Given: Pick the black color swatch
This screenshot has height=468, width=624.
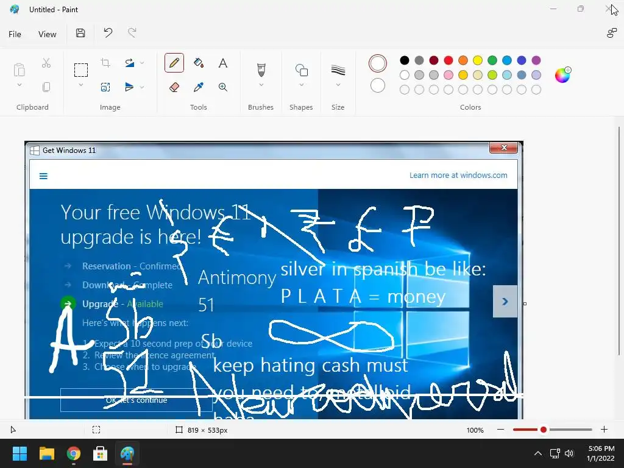Looking at the screenshot, I should (405, 60).
